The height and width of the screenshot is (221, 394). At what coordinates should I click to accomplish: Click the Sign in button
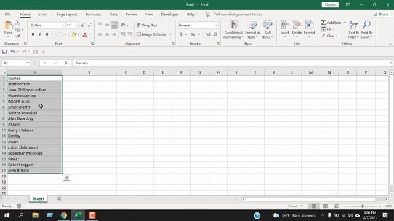[x=330, y=5]
